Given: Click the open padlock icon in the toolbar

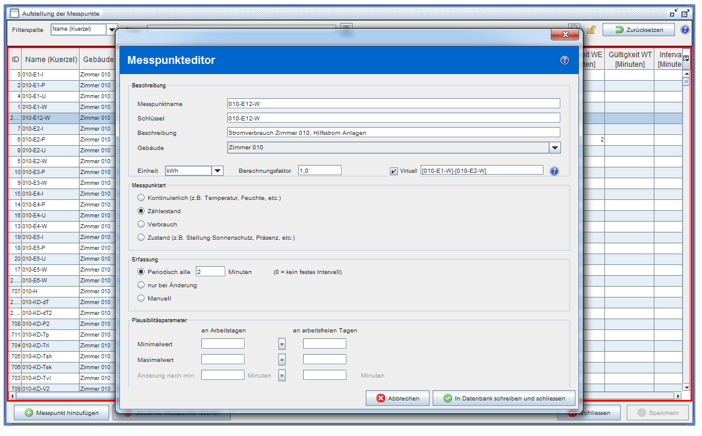Looking at the screenshot, I should tap(591, 30).
